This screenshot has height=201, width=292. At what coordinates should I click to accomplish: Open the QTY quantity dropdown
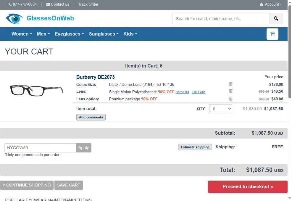click(221, 109)
